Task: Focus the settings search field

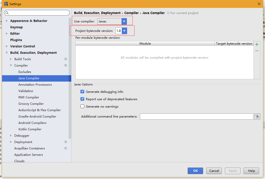Action: pyautogui.click(x=37, y=13)
